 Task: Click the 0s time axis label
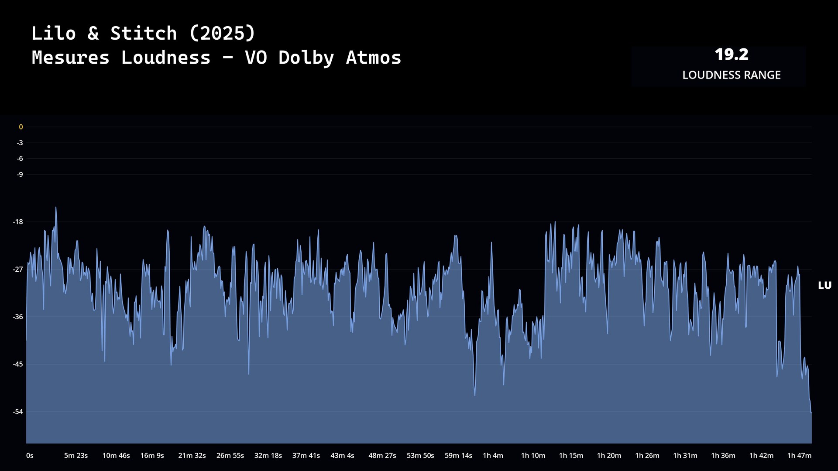point(30,456)
